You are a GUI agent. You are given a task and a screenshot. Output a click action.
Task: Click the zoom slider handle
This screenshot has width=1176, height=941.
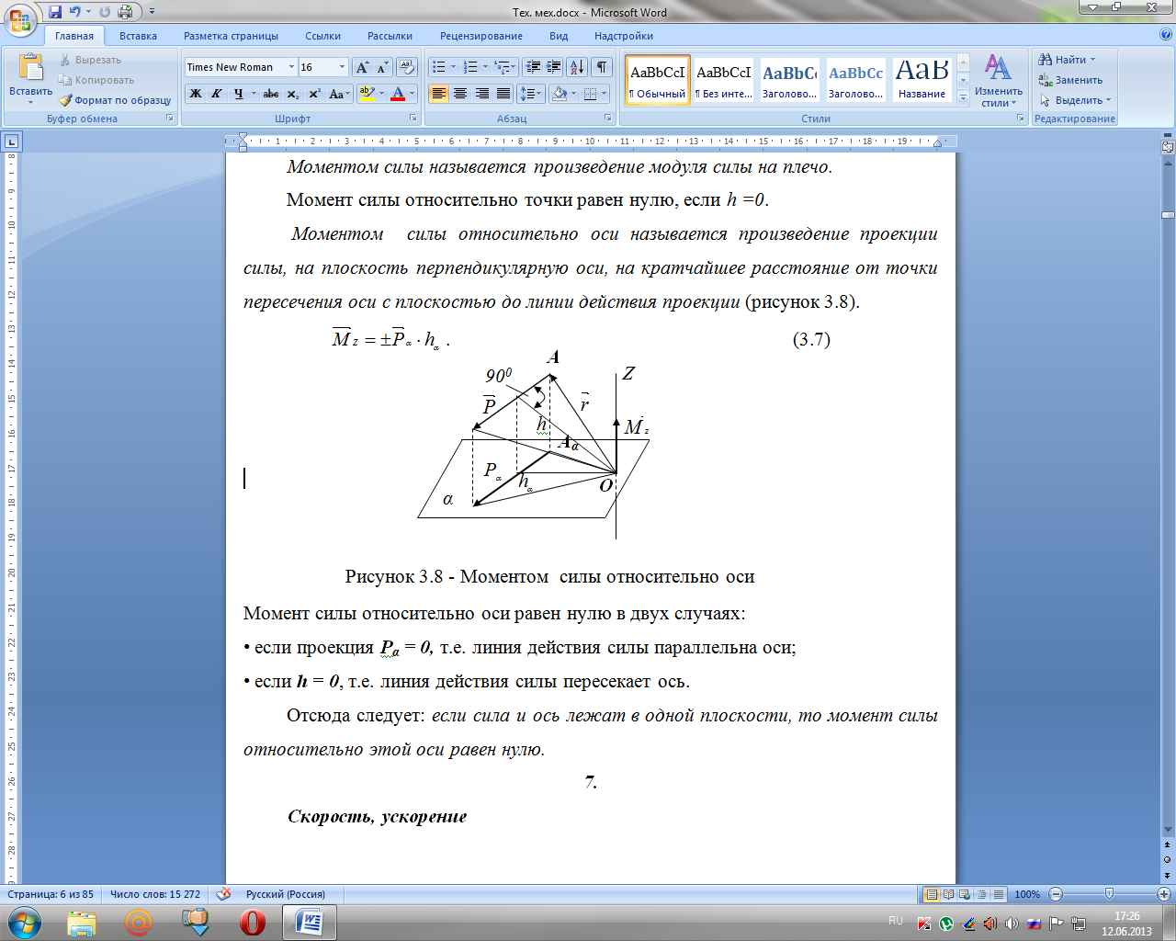pyautogui.click(x=1109, y=894)
